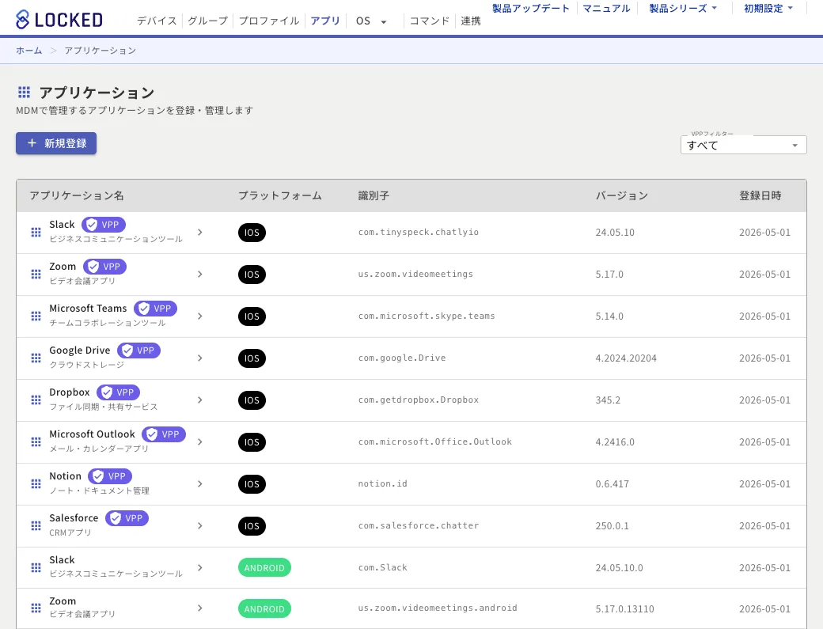Click the iOS platform badge for Slack

252,233
